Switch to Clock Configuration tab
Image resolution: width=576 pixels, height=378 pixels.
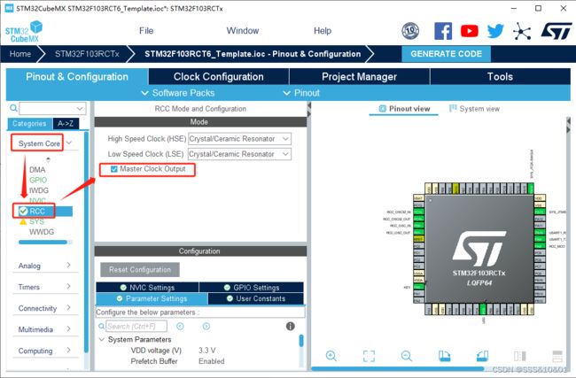[x=219, y=77]
